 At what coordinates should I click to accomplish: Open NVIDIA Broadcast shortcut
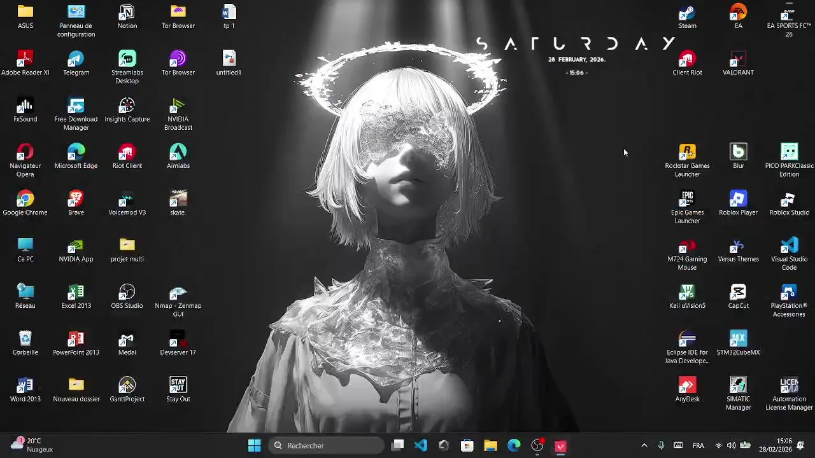click(x=178, y=114)
